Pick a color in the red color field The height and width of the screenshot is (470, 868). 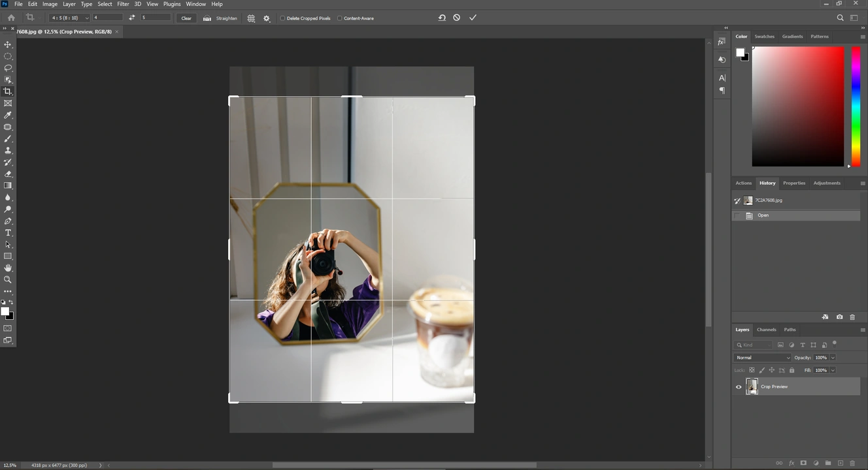click(x=797, y=106)
